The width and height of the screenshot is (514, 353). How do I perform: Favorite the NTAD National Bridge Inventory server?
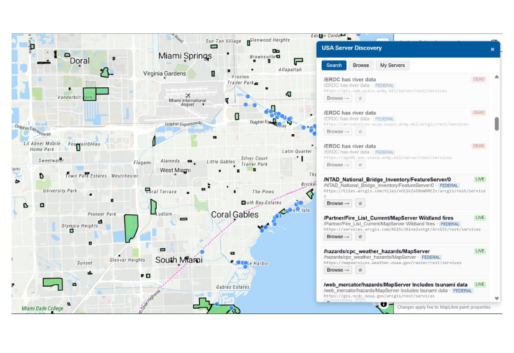click(x=360, y=203)
